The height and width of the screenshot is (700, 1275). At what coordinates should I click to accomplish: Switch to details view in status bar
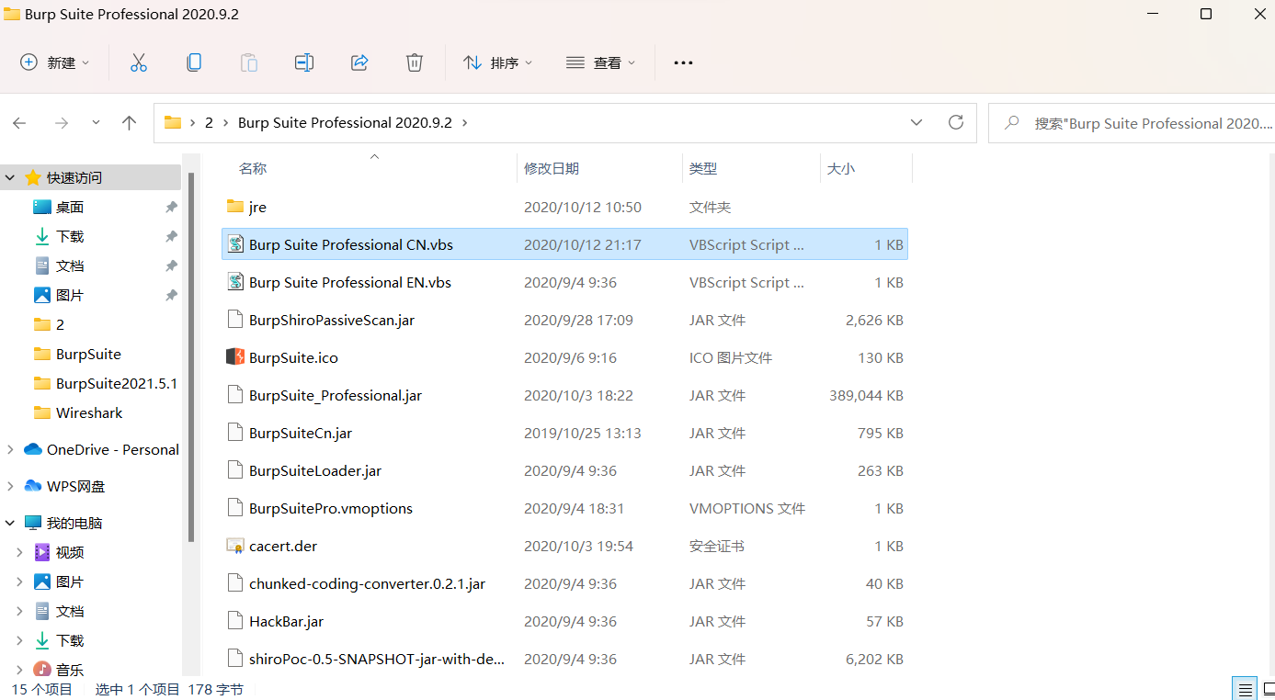point(1245,689)
